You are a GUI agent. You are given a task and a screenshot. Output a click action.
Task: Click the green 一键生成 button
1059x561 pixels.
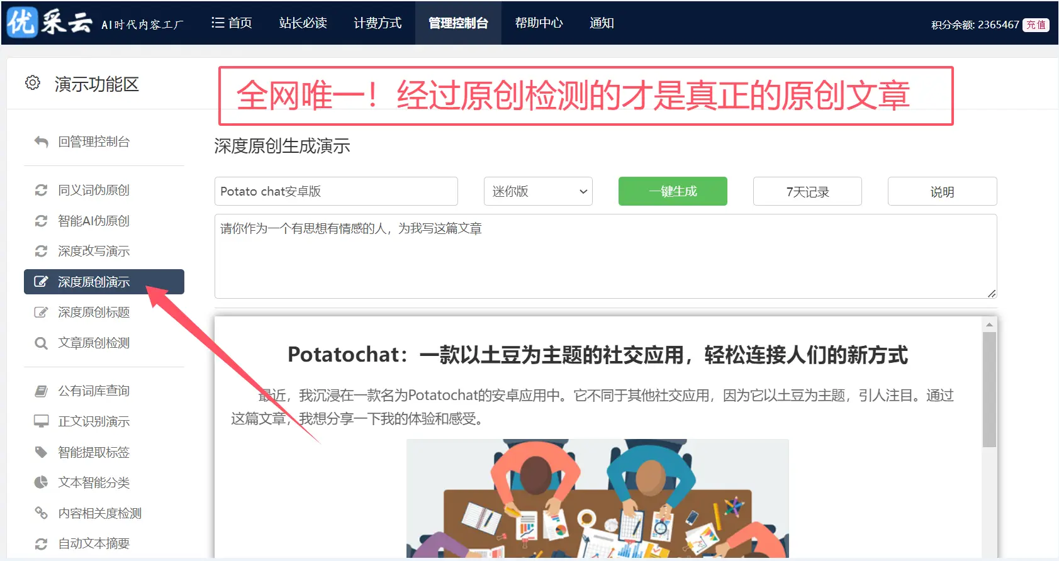tap(673, 191)
